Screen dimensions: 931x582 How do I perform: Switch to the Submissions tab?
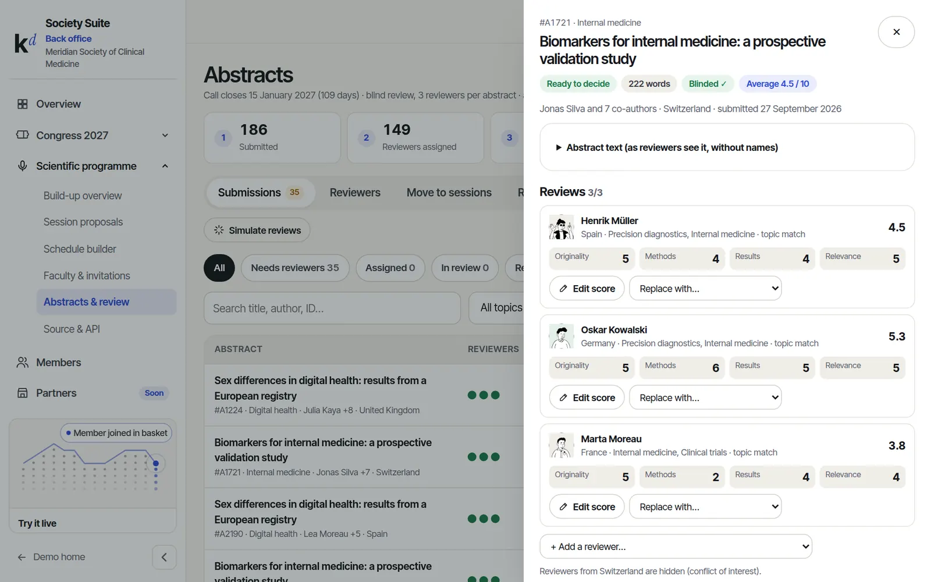coord(260,193)
